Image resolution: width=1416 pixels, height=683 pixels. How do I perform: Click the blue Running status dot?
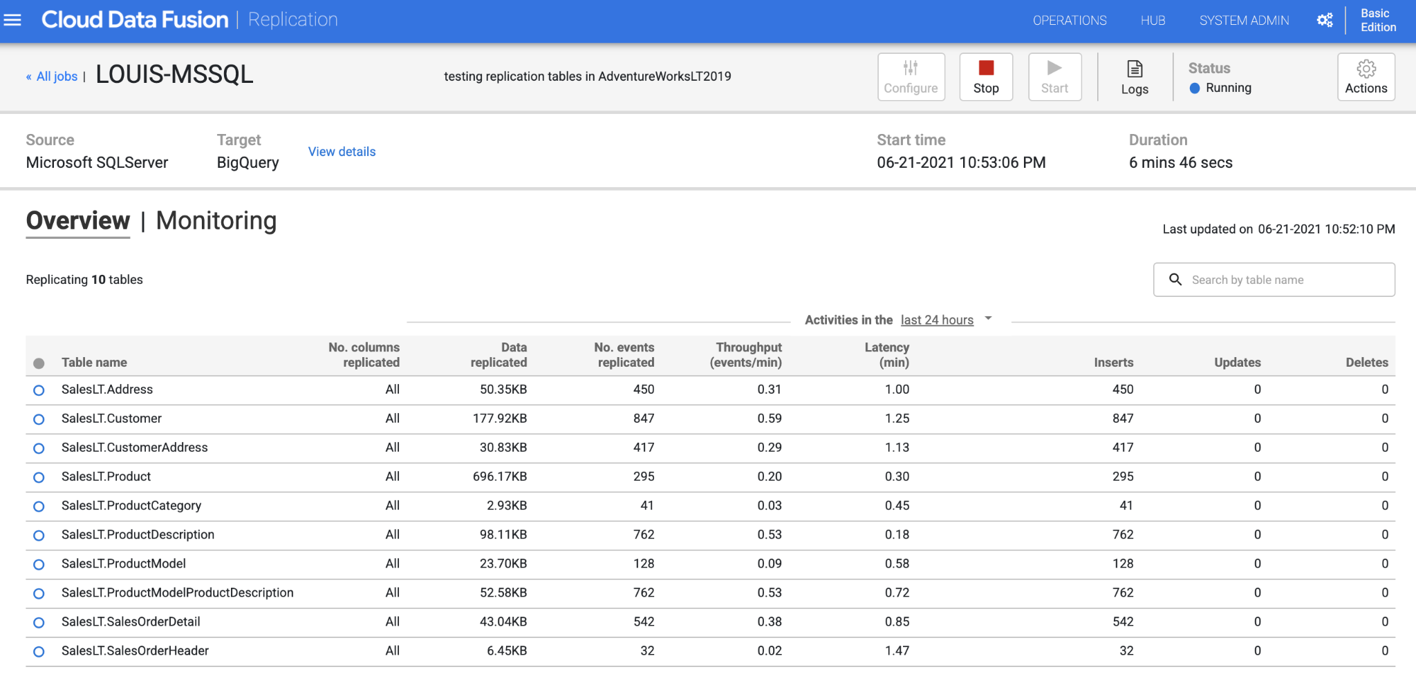[1195, 88]
